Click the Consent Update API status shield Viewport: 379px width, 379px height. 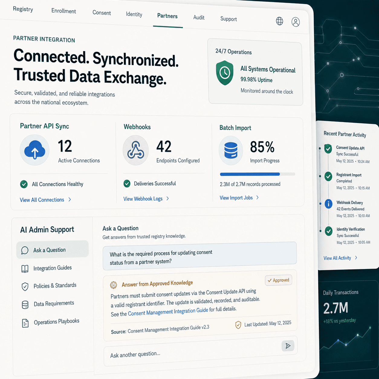328,148
